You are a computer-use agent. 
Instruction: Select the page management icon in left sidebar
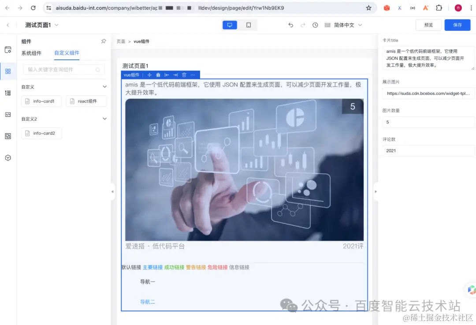tap(8, 50)
